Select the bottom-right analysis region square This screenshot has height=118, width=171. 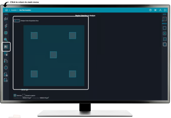click(x=73, y=74)
